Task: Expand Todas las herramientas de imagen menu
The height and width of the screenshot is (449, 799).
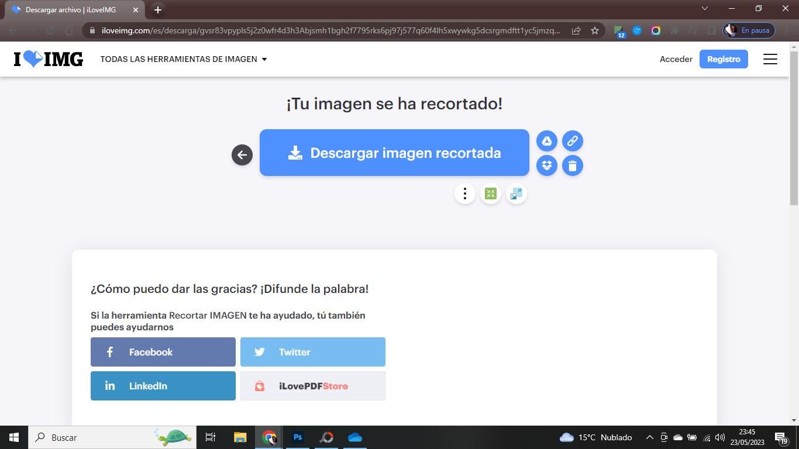Action: click(184, 59)
